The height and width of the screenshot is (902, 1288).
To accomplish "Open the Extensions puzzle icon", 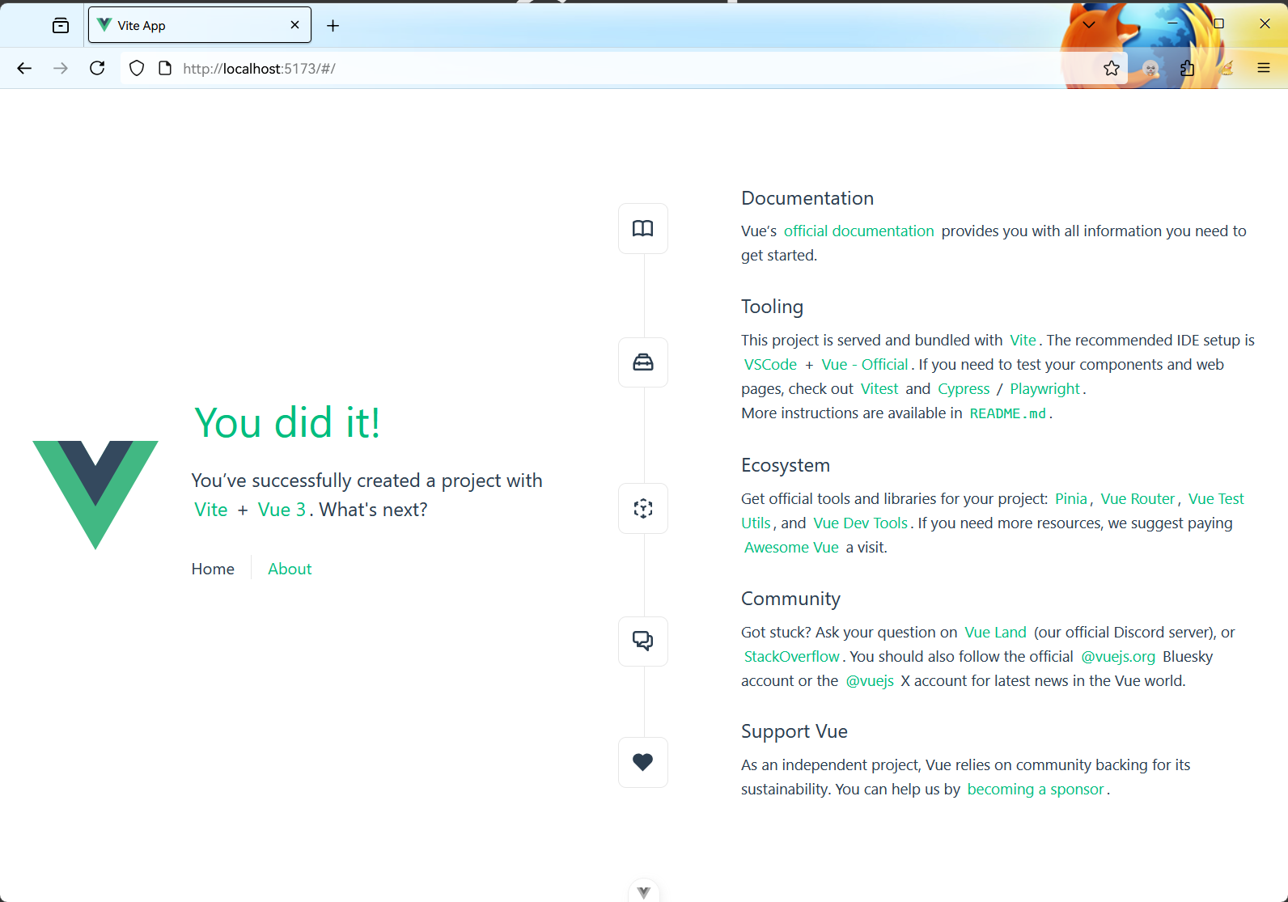I will point(1188,68).
